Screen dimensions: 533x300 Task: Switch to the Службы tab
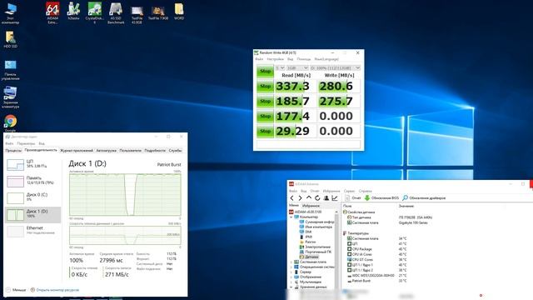(176, 150)
